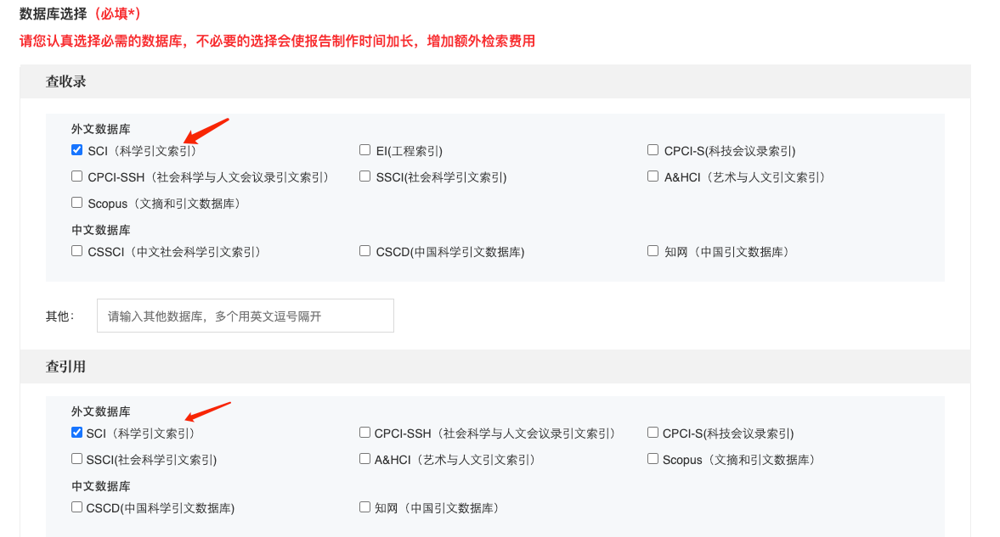The height and width of the screenshot is (537, 1000).
Task: Enable CSSCI under 中文数据库 in 查收录
Action: (76, 251)
